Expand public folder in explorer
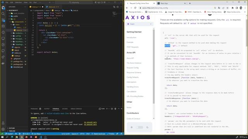Screen dimensions: 248x139 point(17,16)
